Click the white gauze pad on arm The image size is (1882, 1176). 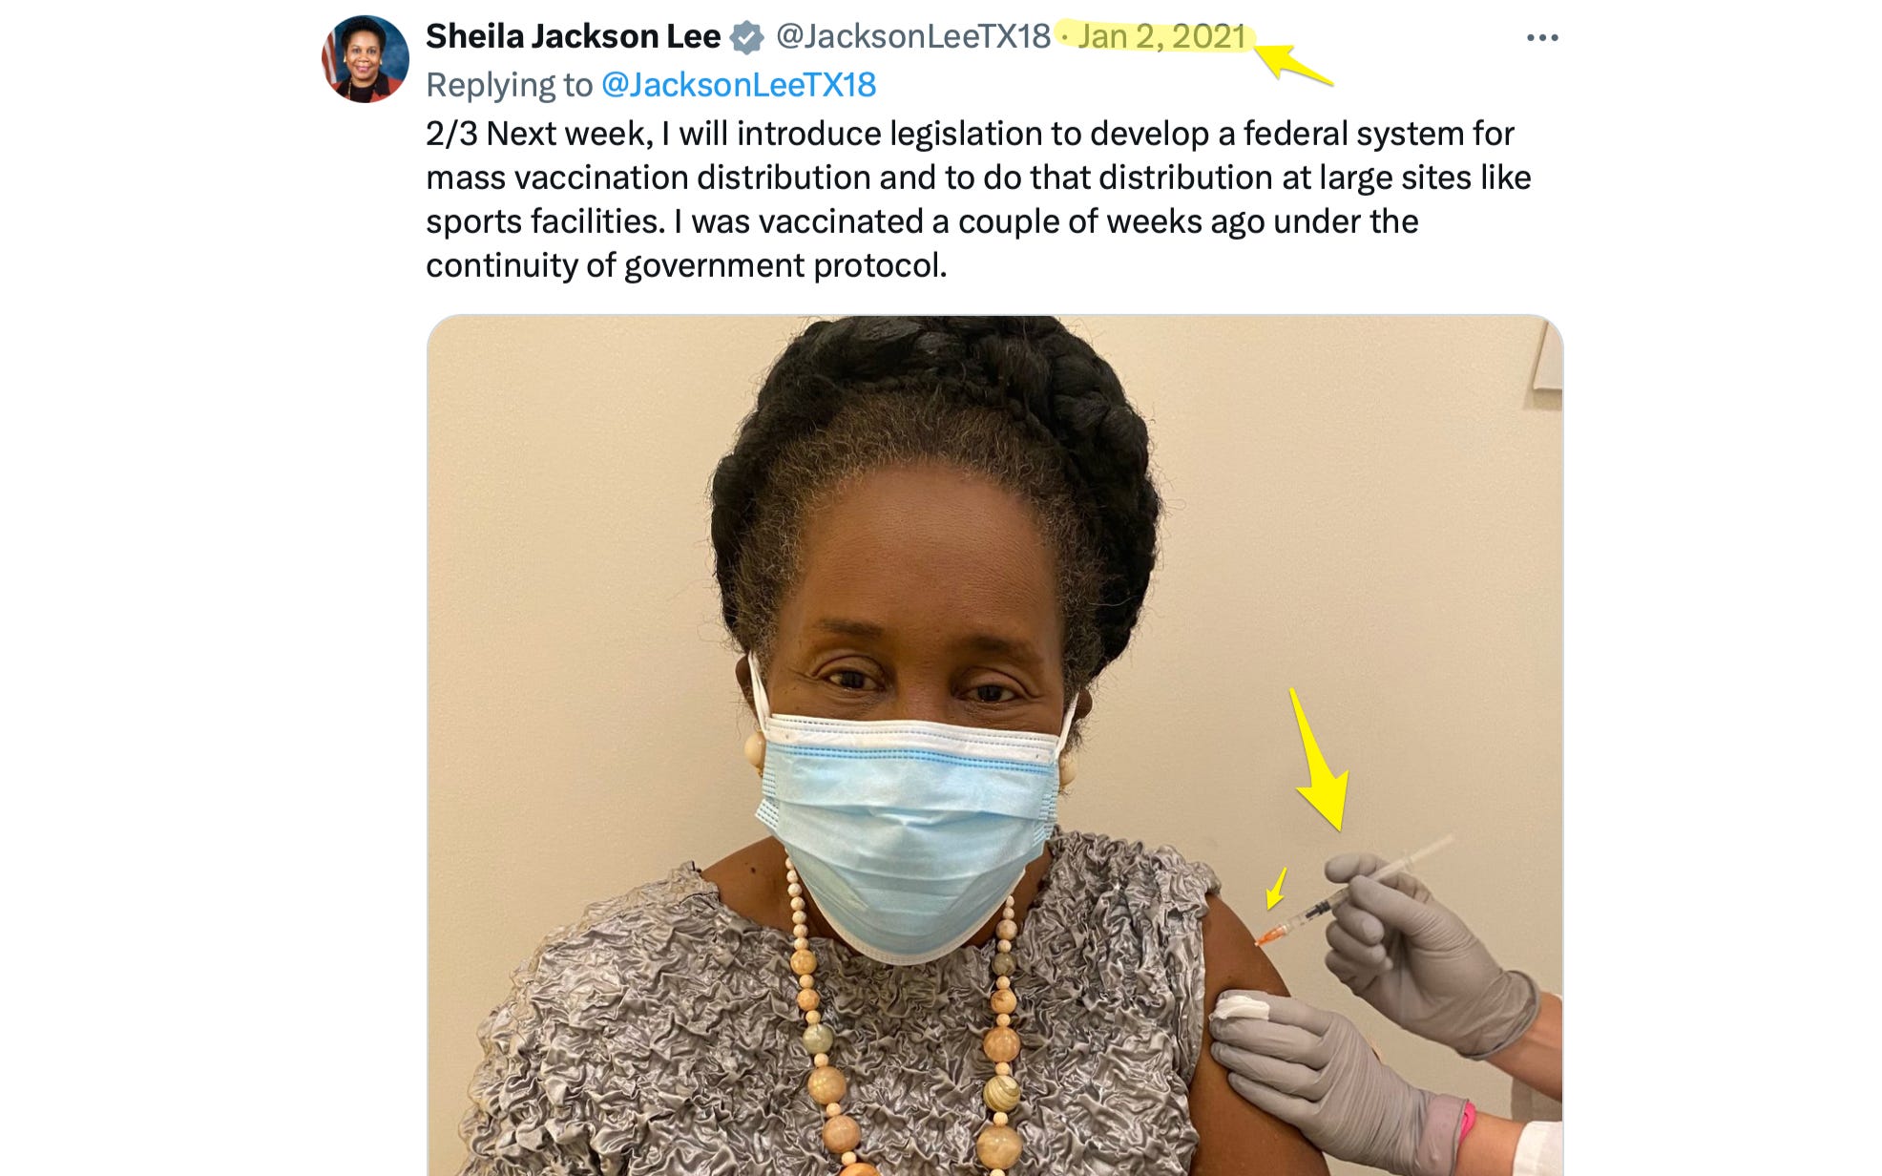coord(1242,1006)
